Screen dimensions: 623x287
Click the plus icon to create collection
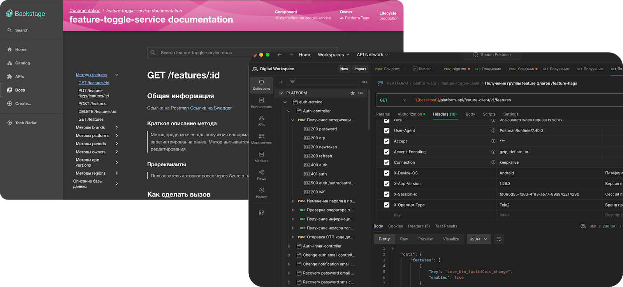tap(281, 82)
